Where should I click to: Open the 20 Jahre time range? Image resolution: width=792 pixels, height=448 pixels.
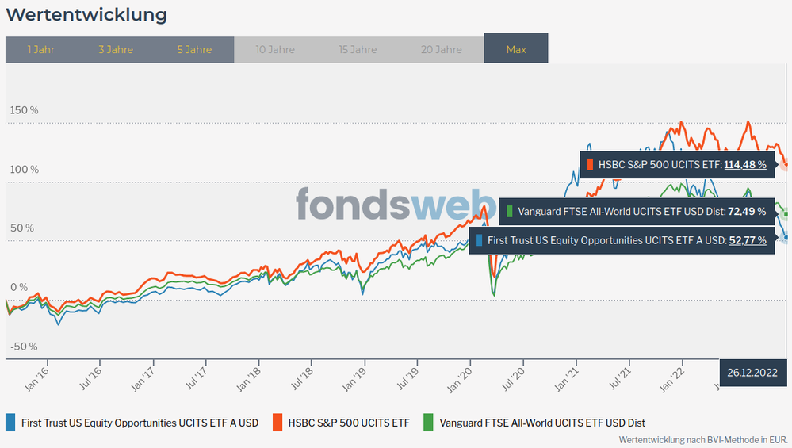(x=440, y=49)
